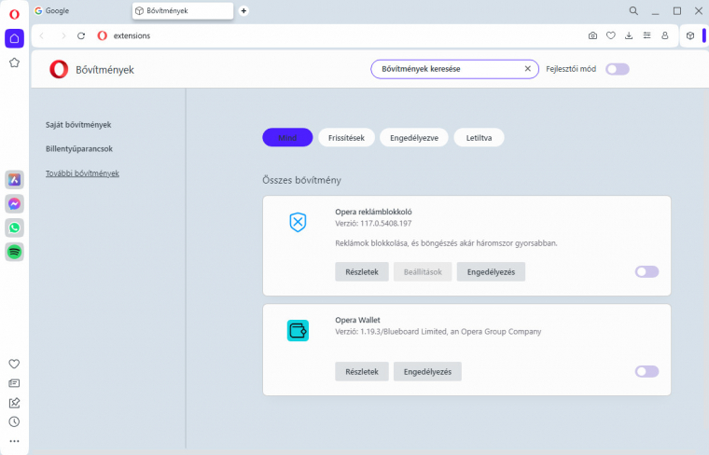This screenshot has height=455, width=709.
Task: Open Saját bővítmények in left menu
Action: [x=78, y=125]
